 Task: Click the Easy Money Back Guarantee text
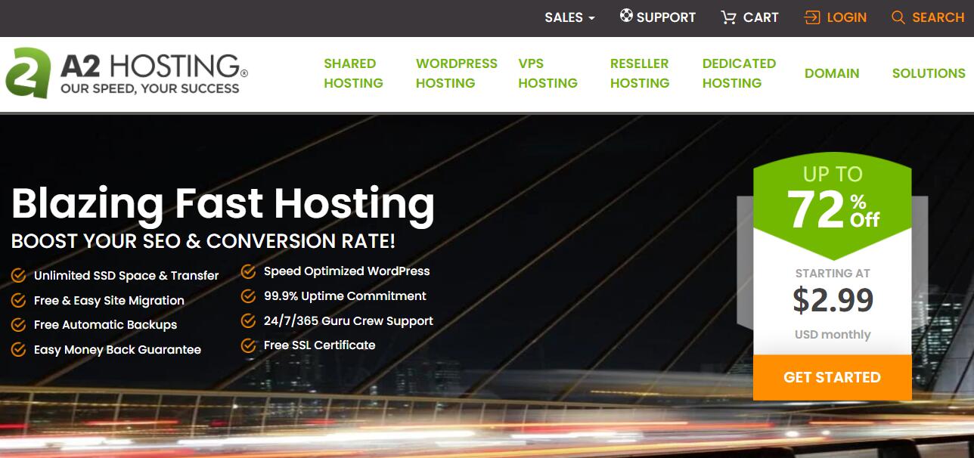(x=117, y=350)
